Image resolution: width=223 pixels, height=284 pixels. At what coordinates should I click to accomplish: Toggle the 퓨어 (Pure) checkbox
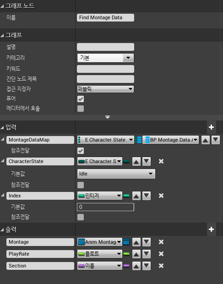click(x=81, y=99)
